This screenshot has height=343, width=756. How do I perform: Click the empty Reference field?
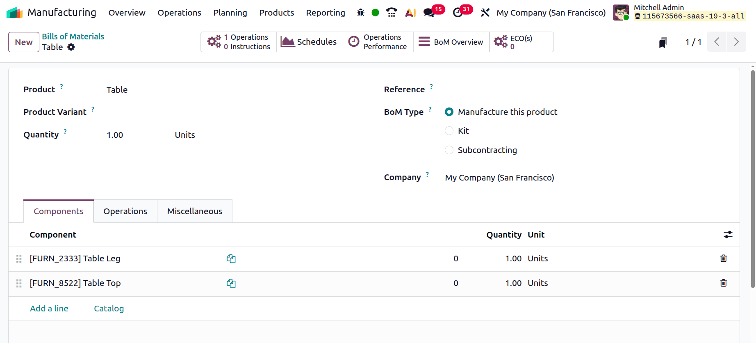584,89
